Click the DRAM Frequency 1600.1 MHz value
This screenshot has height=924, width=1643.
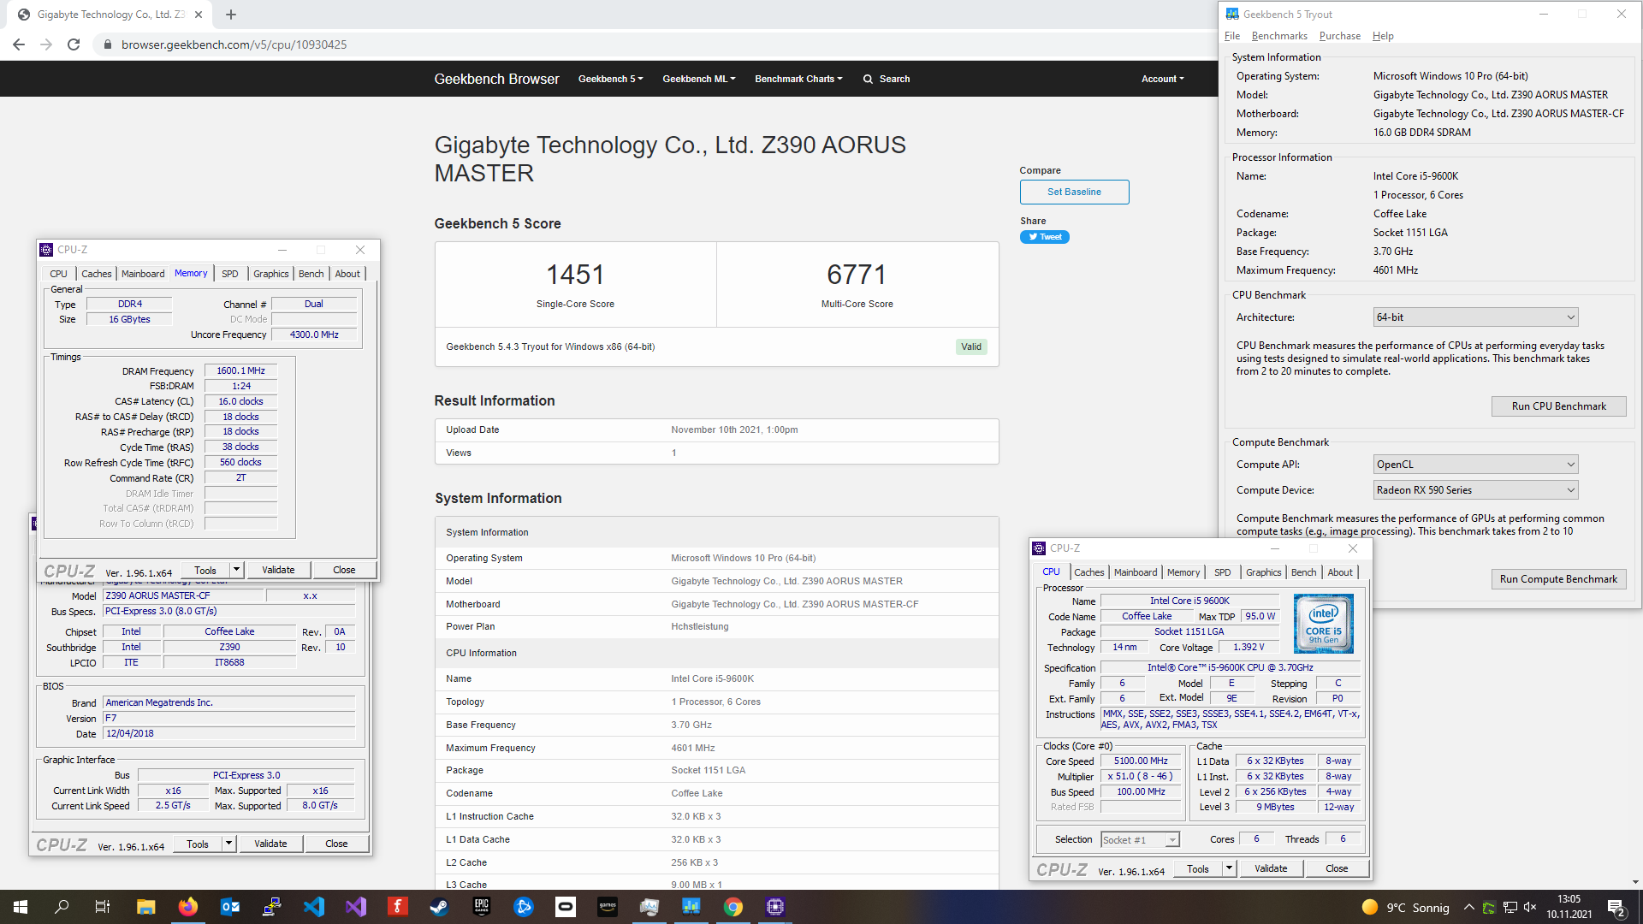[240, 371]
